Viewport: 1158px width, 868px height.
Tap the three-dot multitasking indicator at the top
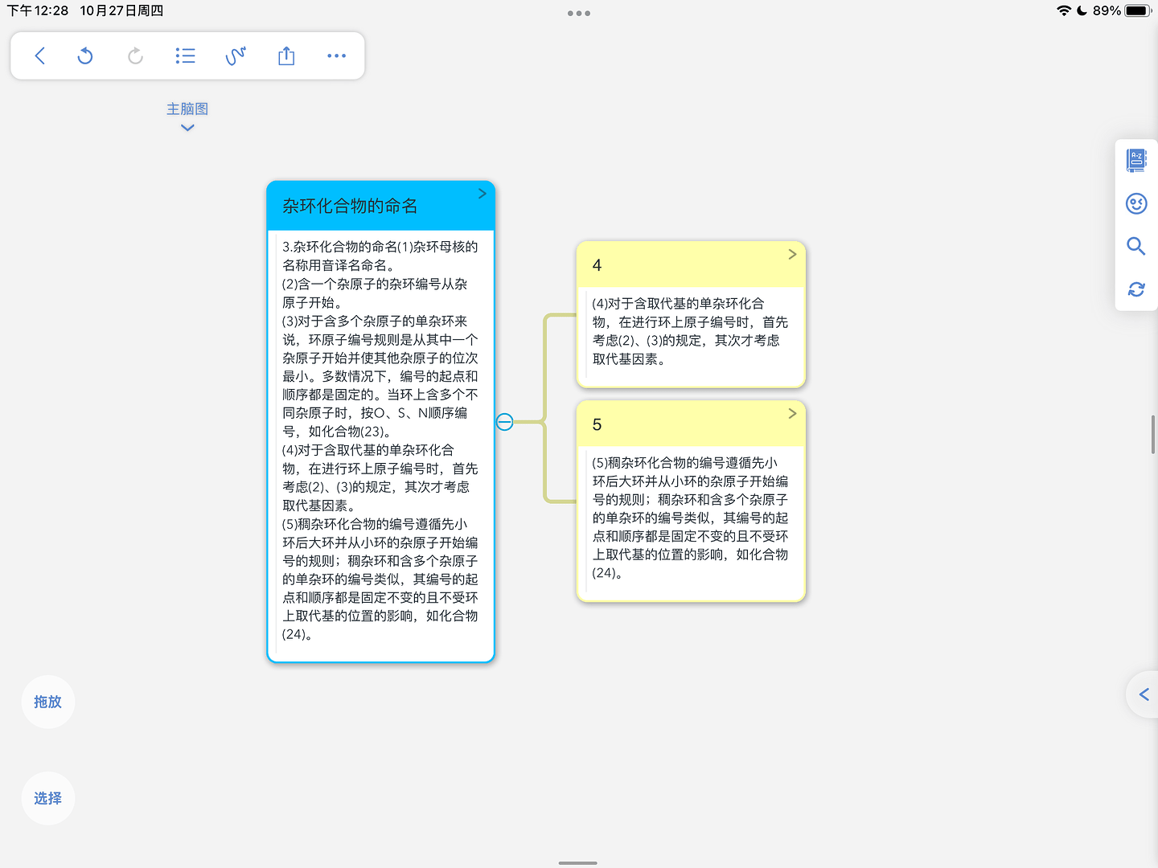click(x=579, y=13)
